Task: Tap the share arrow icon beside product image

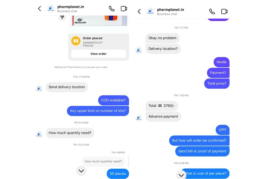Action: (62, 17)
